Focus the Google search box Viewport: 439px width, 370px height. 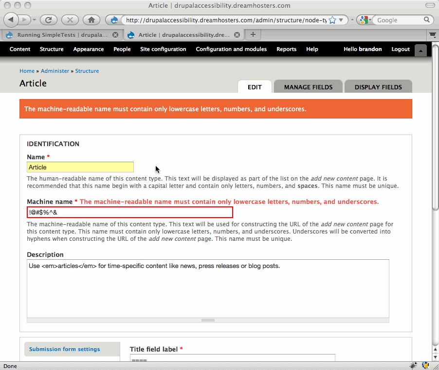click(399, 20)
